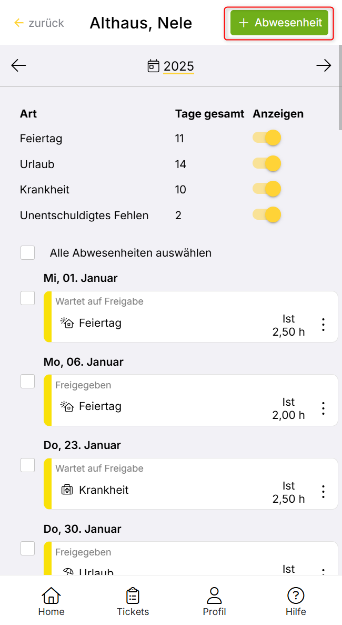Screen dimensions: 342x625
Task: Open the 2025 year picker
Action: [x=172, y=66]
